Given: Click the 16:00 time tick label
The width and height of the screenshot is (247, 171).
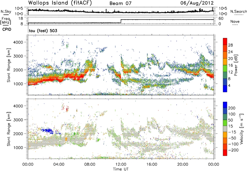Looking at the screenshot, I should click(152, 165).
